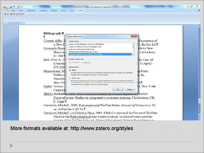
Task: Open the Mailings ribbon tab
Action: (54, 10)
